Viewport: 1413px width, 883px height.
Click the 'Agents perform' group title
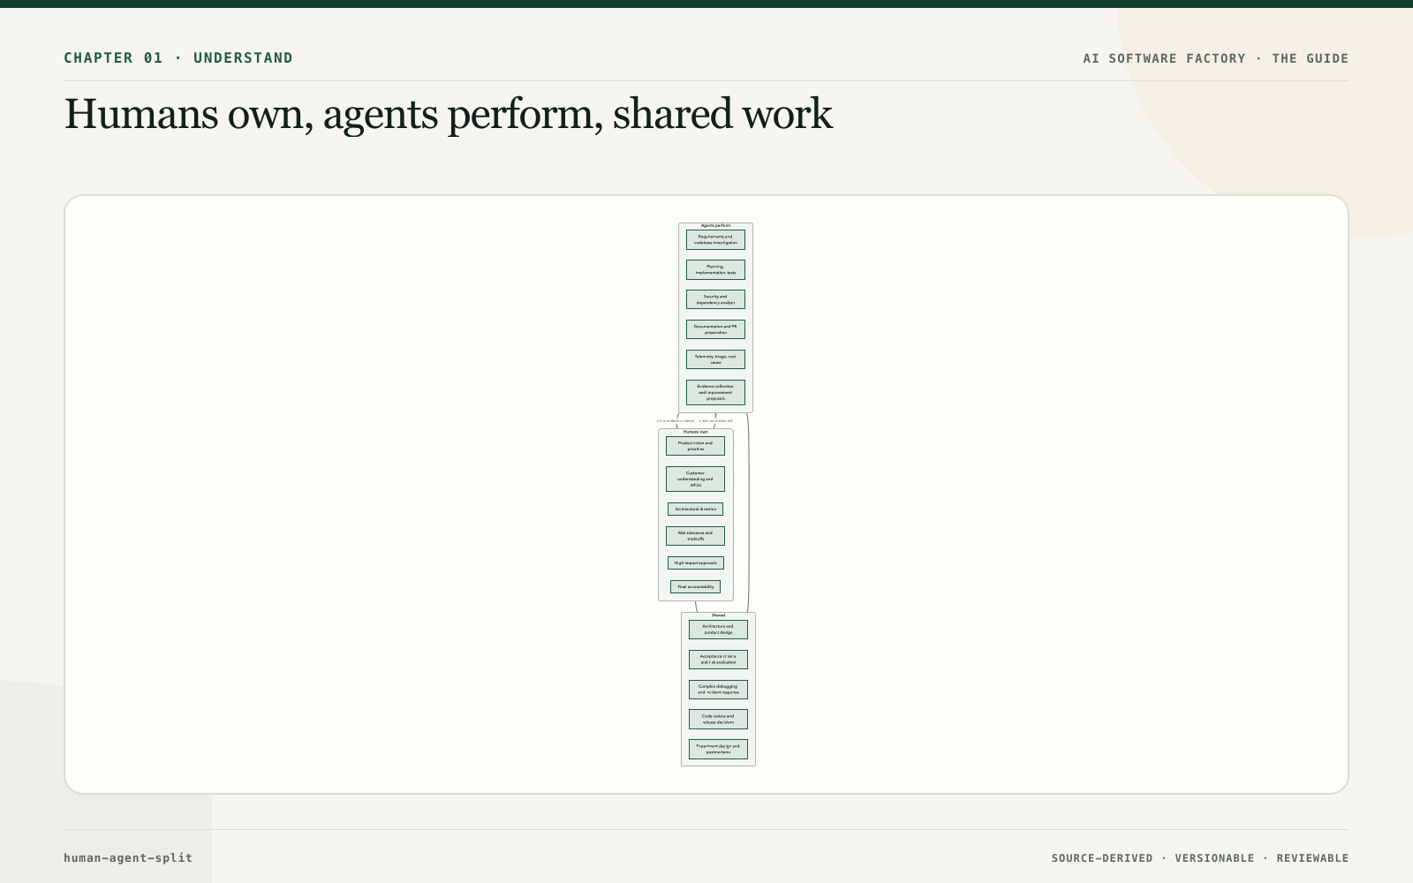[715, 225]
